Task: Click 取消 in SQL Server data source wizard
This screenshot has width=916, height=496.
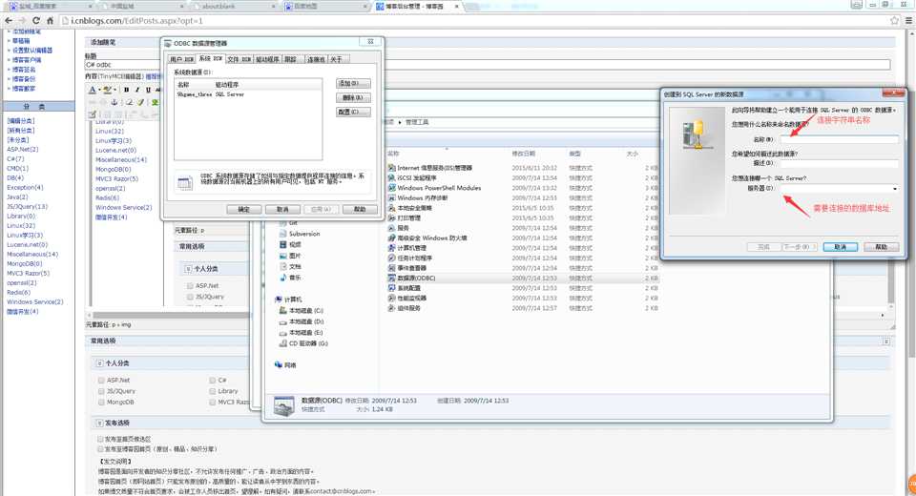Action: [x=840, y=247]
